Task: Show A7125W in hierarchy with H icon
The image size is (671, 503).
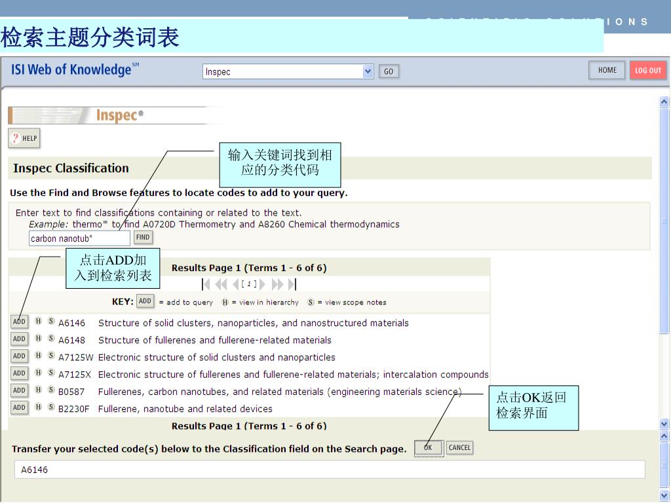Action: pyautogui.click(x=39, y=356)
